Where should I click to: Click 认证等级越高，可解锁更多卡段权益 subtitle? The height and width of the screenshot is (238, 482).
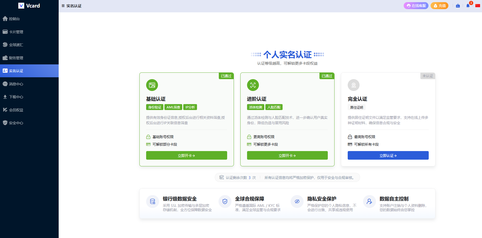(x=287, y=63)
